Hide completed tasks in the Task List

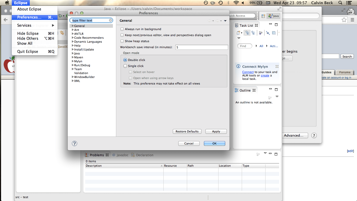268,33
